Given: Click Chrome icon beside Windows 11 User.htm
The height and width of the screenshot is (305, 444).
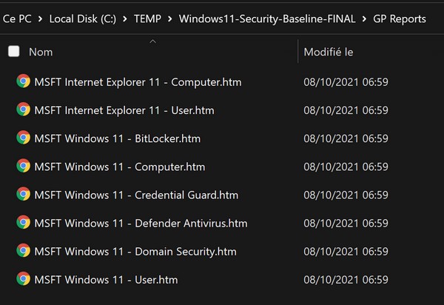Looking at the screenshot, I should pyautogui.click(x=23, y=279).
